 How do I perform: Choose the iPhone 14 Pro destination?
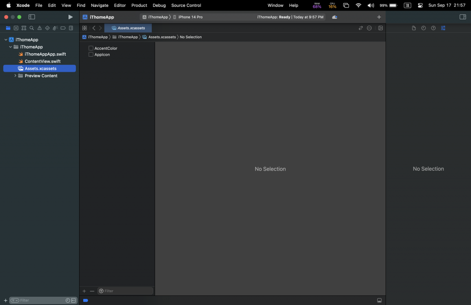pos(188,17)
